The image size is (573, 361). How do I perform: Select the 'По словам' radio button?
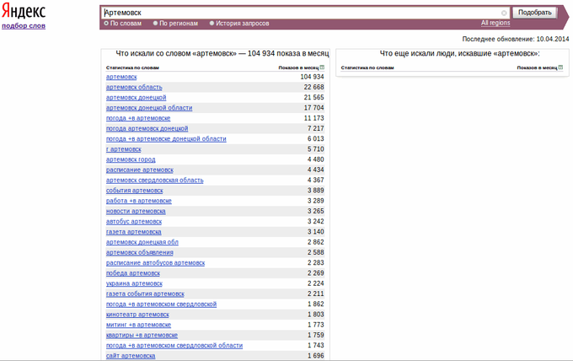click(106, 24)
